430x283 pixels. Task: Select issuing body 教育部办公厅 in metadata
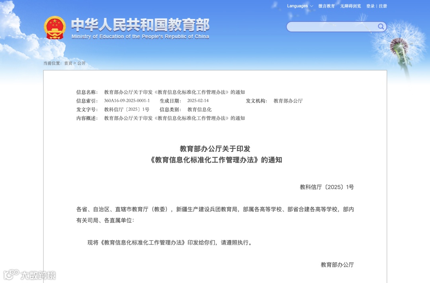tap(288, 101)
